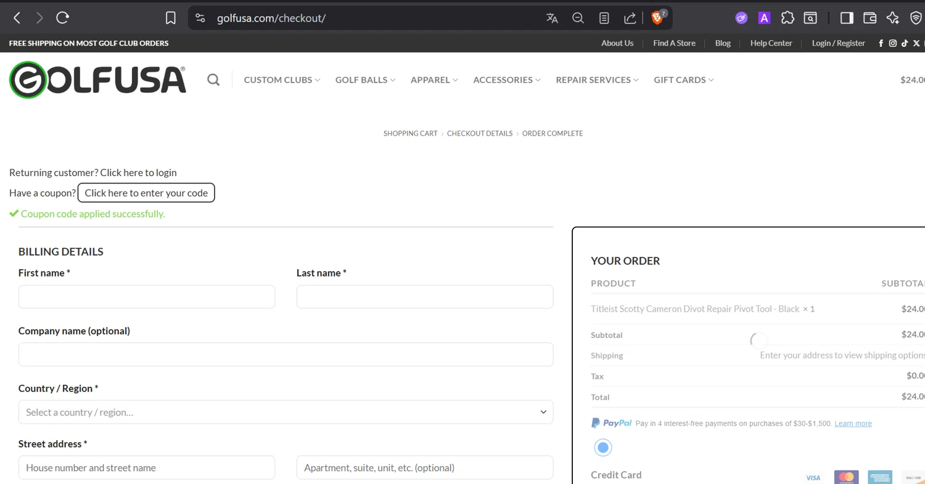The image size is (925, 484).
Task: Click the GOLFUSA logo
Action: [97, 80]
